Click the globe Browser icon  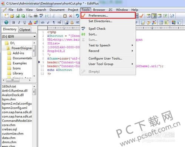tap(6, 22)
